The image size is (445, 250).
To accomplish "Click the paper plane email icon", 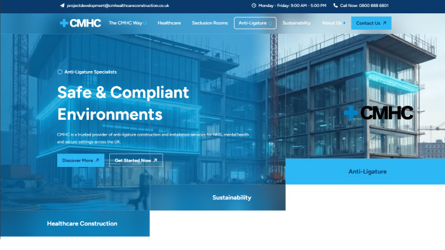I will pyautogui.click(x=62, y=5).
